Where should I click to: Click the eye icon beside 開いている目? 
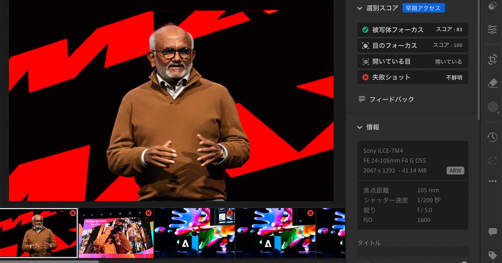tap(365, 61)
